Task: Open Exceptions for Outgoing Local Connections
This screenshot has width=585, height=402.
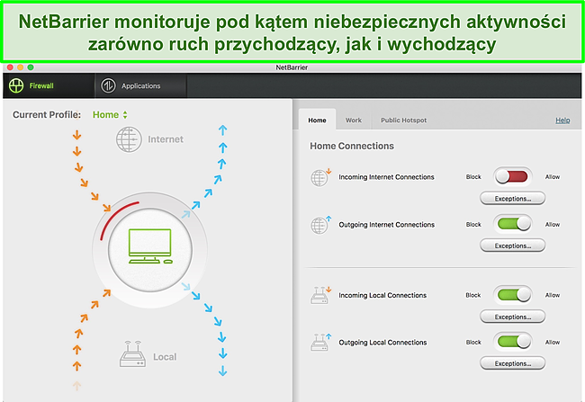Action: coord(513,363)
